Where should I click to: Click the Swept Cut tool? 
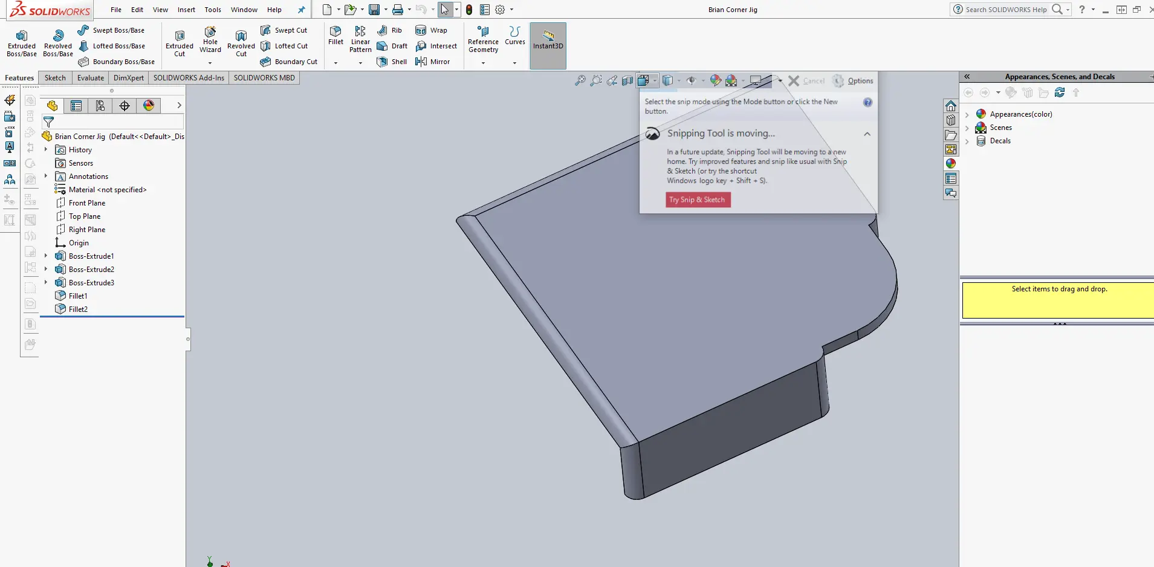tap(284, 30)
